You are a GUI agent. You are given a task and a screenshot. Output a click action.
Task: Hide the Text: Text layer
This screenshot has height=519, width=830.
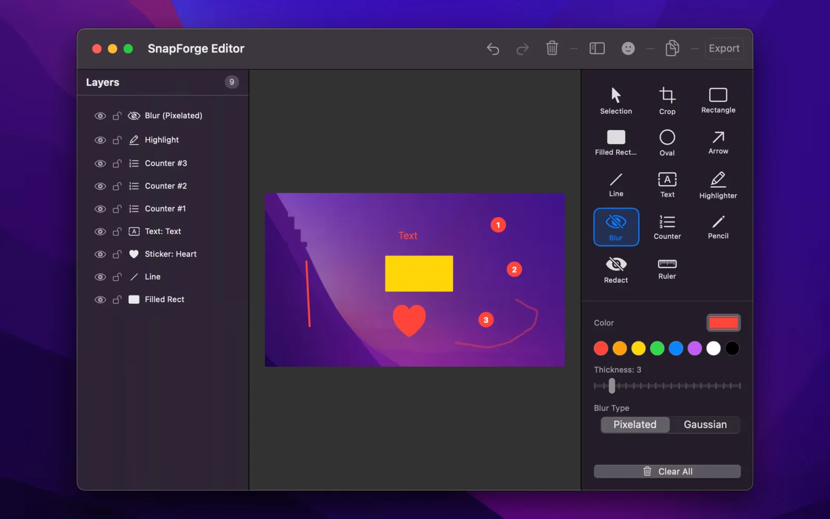coord(100,231)
